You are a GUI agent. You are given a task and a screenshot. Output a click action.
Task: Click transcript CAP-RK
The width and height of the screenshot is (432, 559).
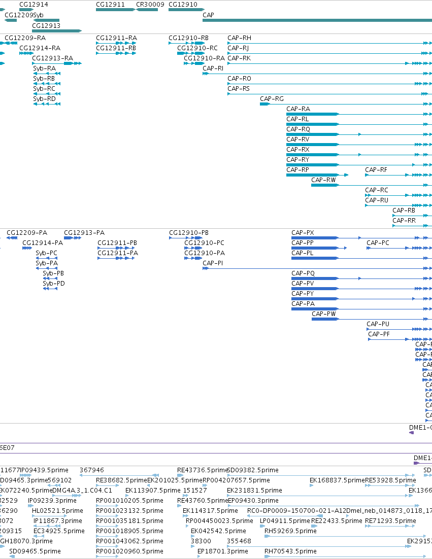pos(240,58)
